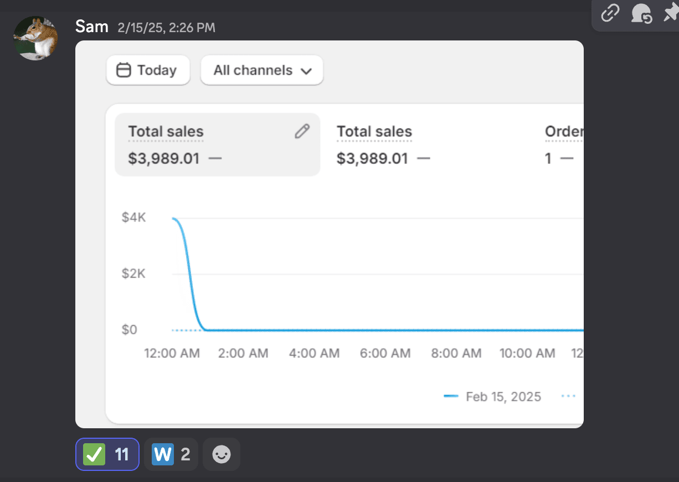Click the calendar icon beside Today
Image resolution: width=679 pixels, height=482 pixels.
pos(124,70)
